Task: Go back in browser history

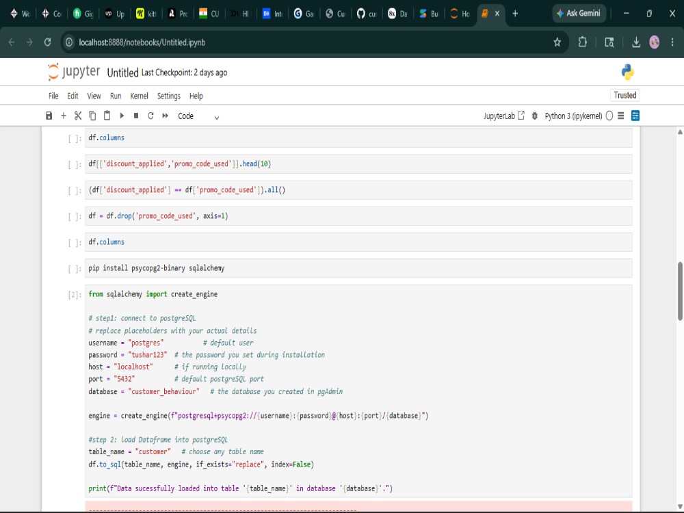Action: 12,42
